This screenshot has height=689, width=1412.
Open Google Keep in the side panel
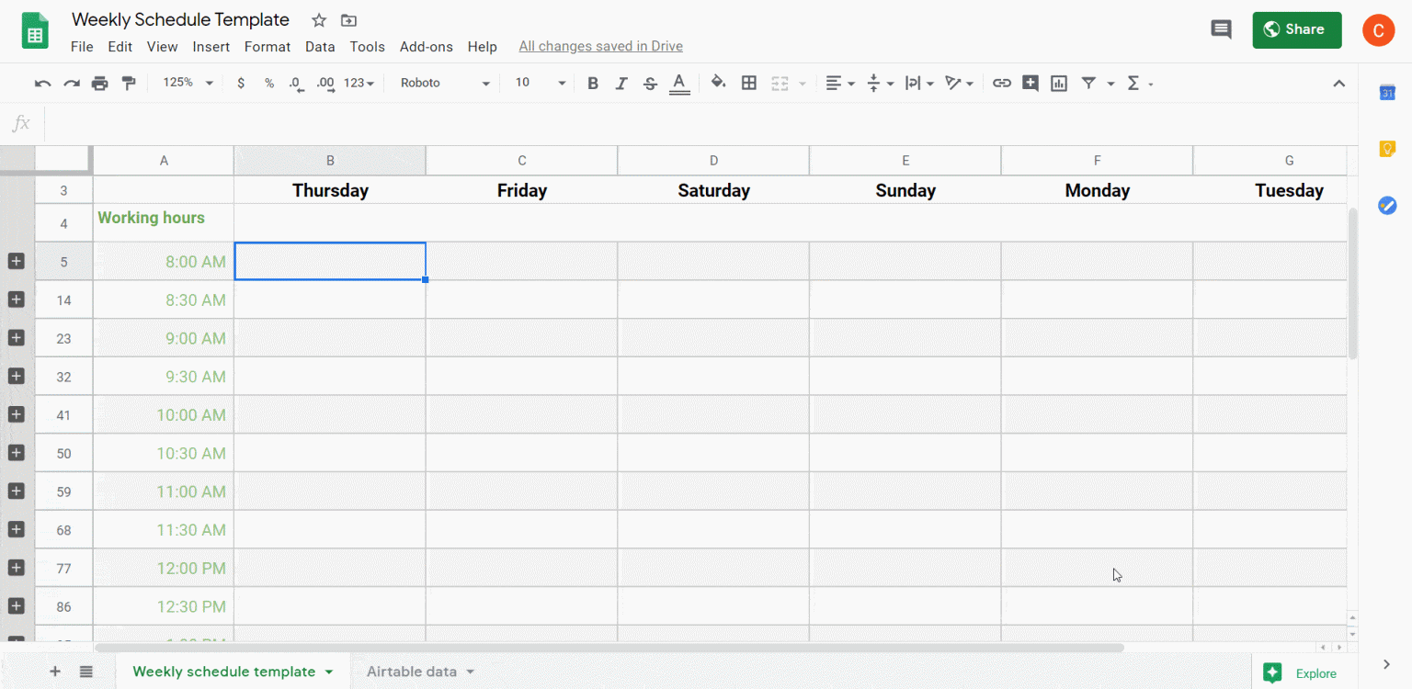[1388, 148]
